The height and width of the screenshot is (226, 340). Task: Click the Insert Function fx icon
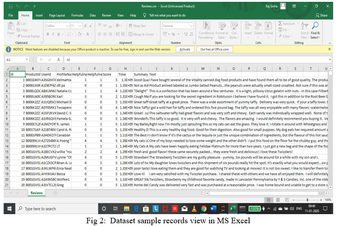click(x=58, y=60)
